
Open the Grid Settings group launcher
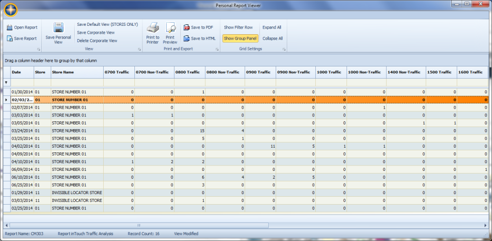coord(284,49)
